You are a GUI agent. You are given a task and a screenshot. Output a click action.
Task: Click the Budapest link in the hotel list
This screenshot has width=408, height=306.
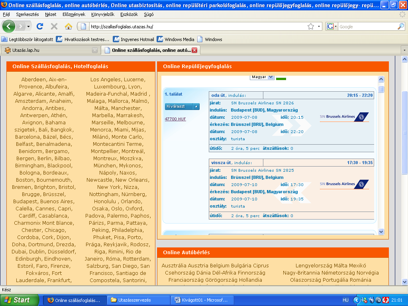(25, 201)
